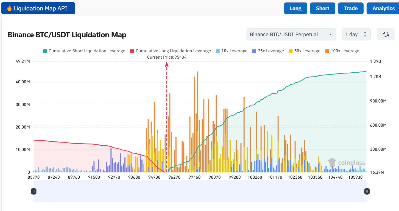Click the y-axis label 49.21M
Image resolution: width=399 pixels, height=211 pixels.
[23, 61]
